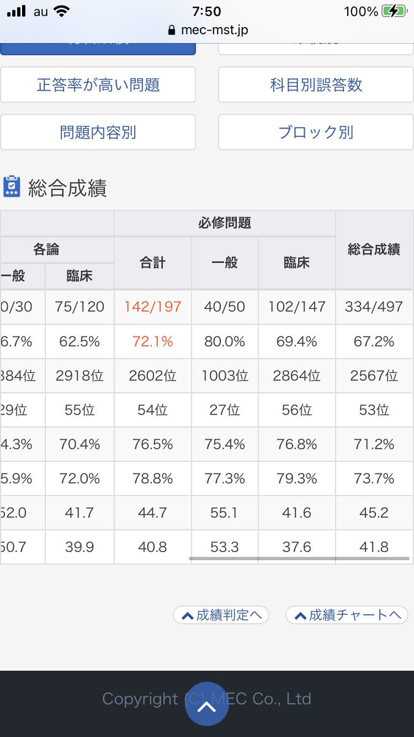The width and height of the screenshot is (414, 737).
Task: Tap the battery icon in status bar
Action: coord(393,11)
